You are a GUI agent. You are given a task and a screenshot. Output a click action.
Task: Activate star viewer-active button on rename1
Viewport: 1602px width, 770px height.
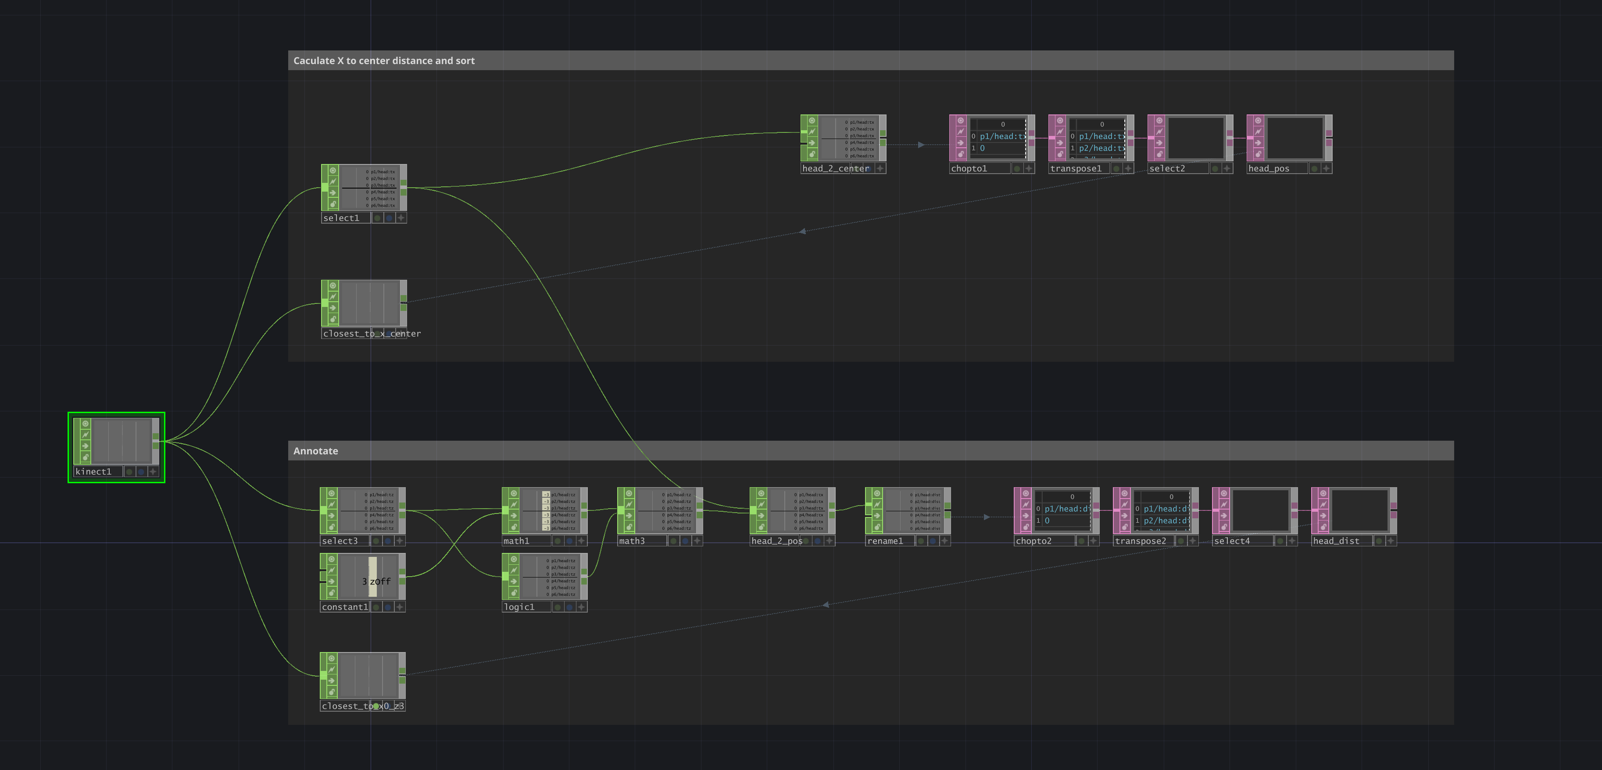(944, 541)
